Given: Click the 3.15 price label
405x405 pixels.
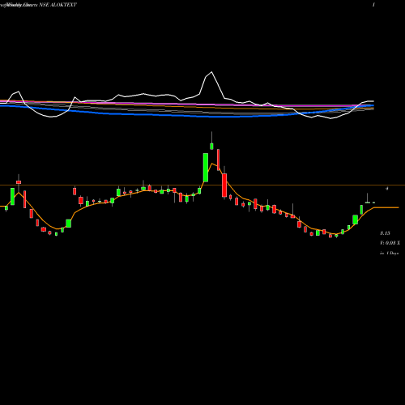Looking at the screenshot, I should point(385,233).
